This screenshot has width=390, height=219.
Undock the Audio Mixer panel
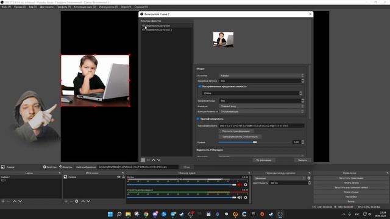(249, 173)
